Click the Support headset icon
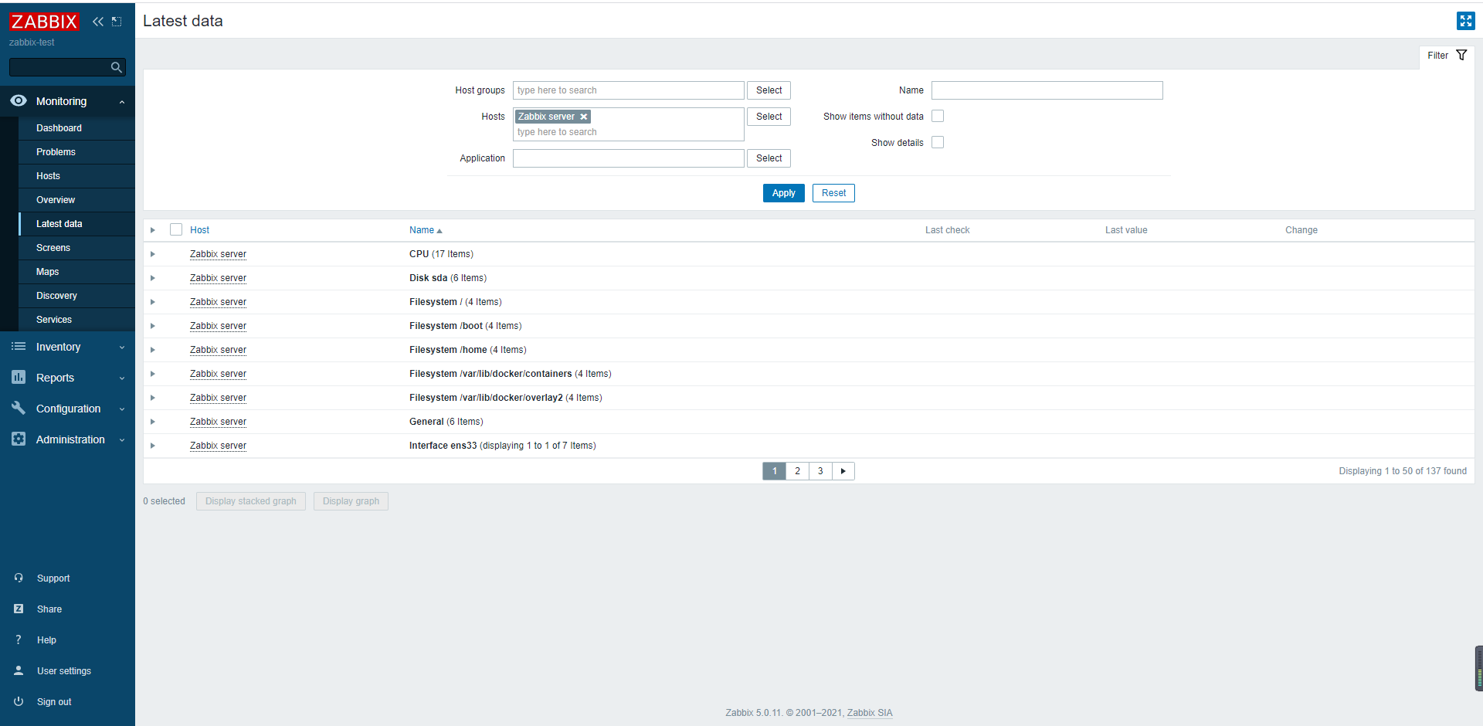Image resolution: width=1483 pixels, height=726 pixels. click(x=19, y=578)
